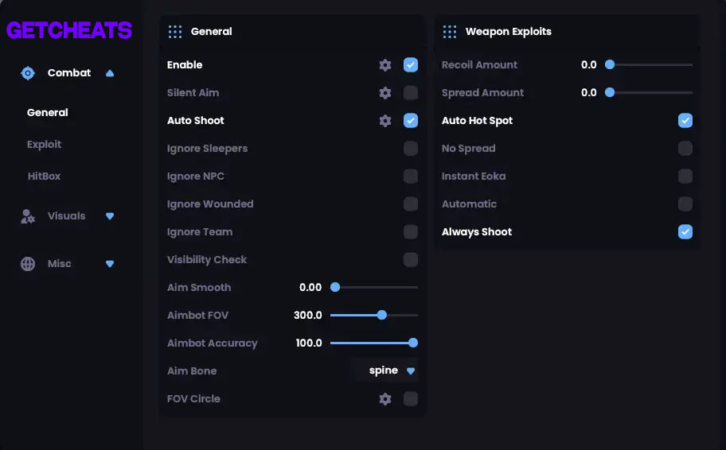Viewport: 726px width, 450px height.
Task: Click the Aimbot FOV value 300.0
Action: point(308,315)
